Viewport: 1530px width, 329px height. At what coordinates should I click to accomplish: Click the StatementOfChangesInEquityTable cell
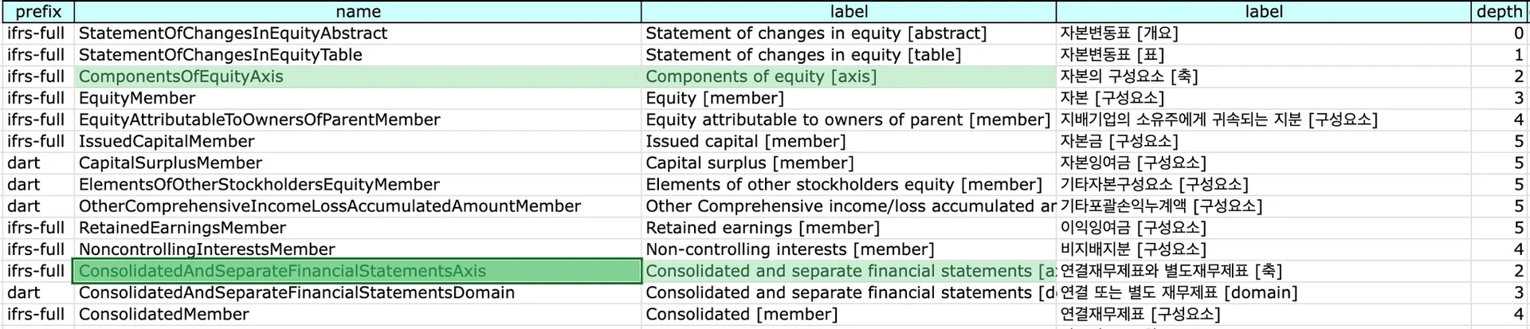point(220,55)
